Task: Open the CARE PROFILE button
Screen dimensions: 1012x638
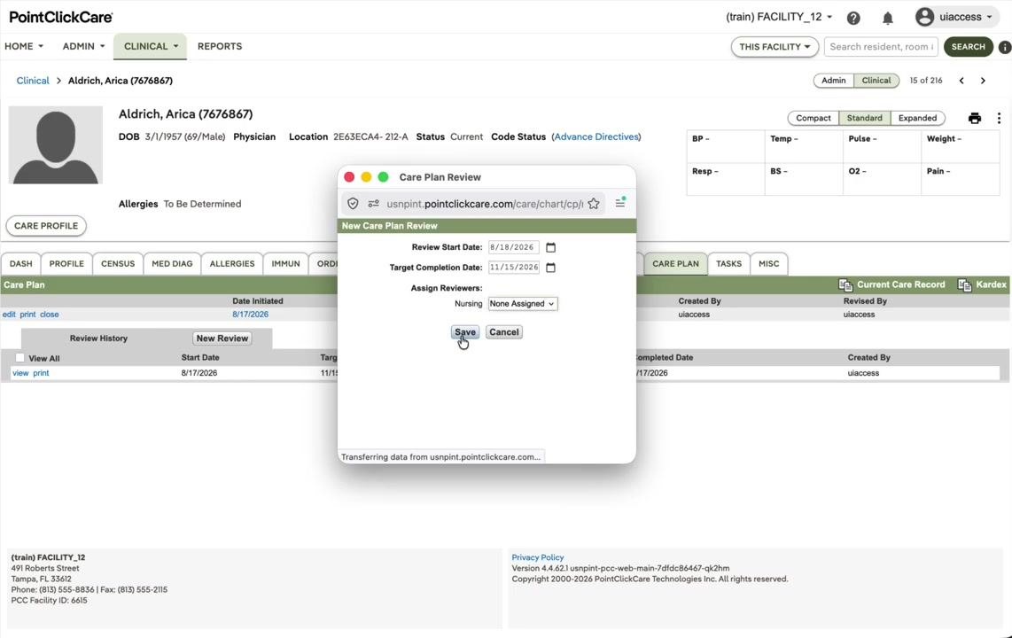Action: point(46,226)
